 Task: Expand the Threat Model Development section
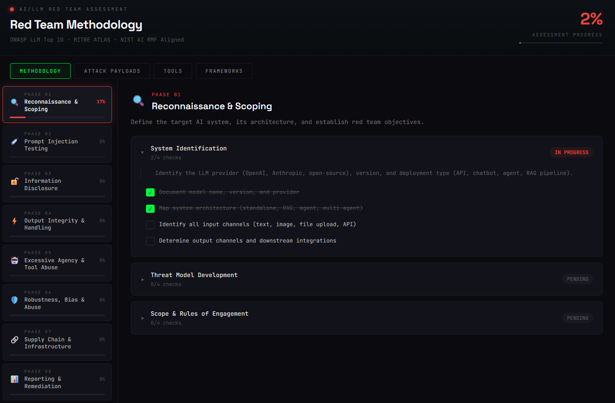pyautogui.click(x=143, y=280)
